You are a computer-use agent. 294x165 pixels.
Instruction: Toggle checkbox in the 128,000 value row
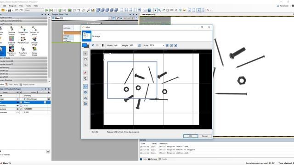click(x=21, y=109)
